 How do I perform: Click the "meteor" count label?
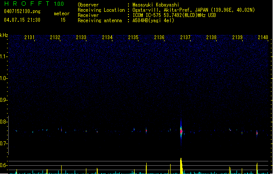tap(62, 13)
